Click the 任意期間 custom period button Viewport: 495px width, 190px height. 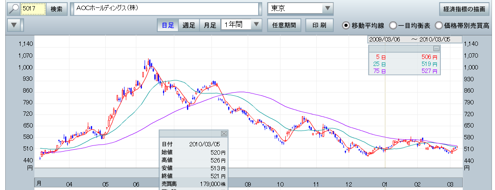pyautogui.click(x=284, y=25)
